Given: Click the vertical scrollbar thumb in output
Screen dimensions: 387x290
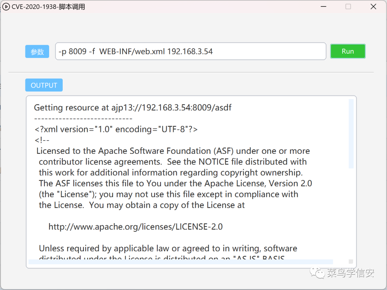Looking at the screenshot, I should (351, 134).
